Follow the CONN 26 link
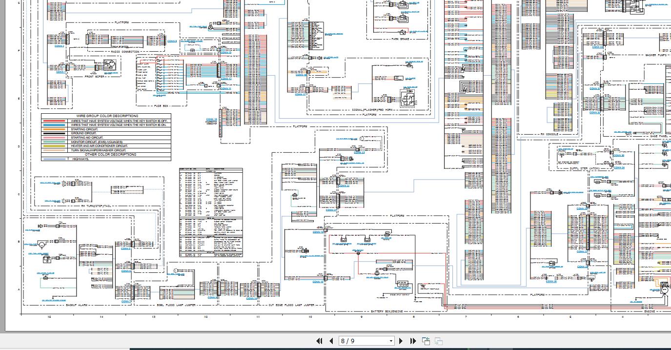 551,281
